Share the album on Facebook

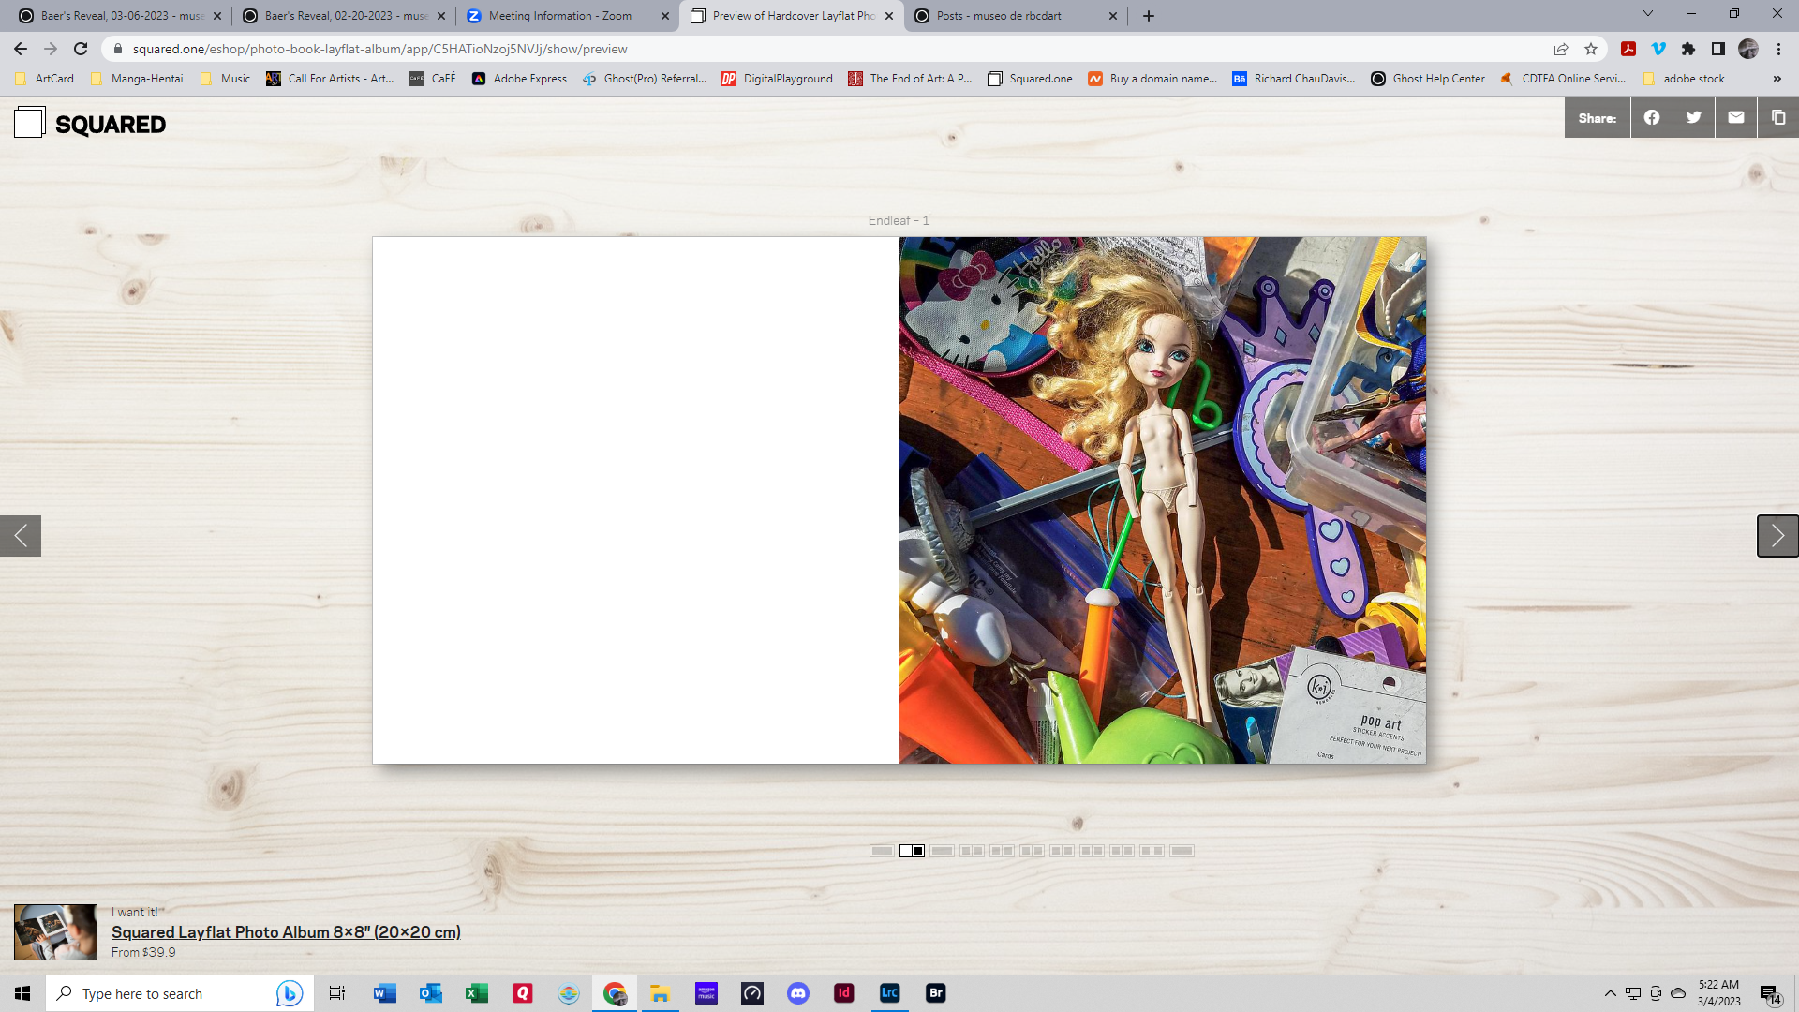click(x=1652, y=118)
